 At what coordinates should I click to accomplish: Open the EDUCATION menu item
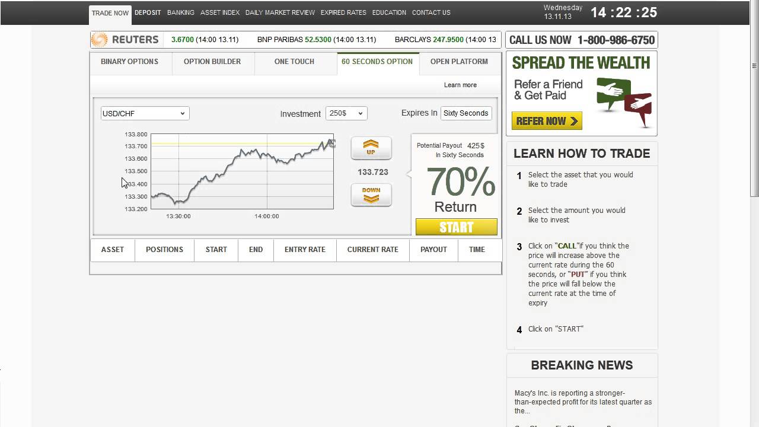pos(389,12)
